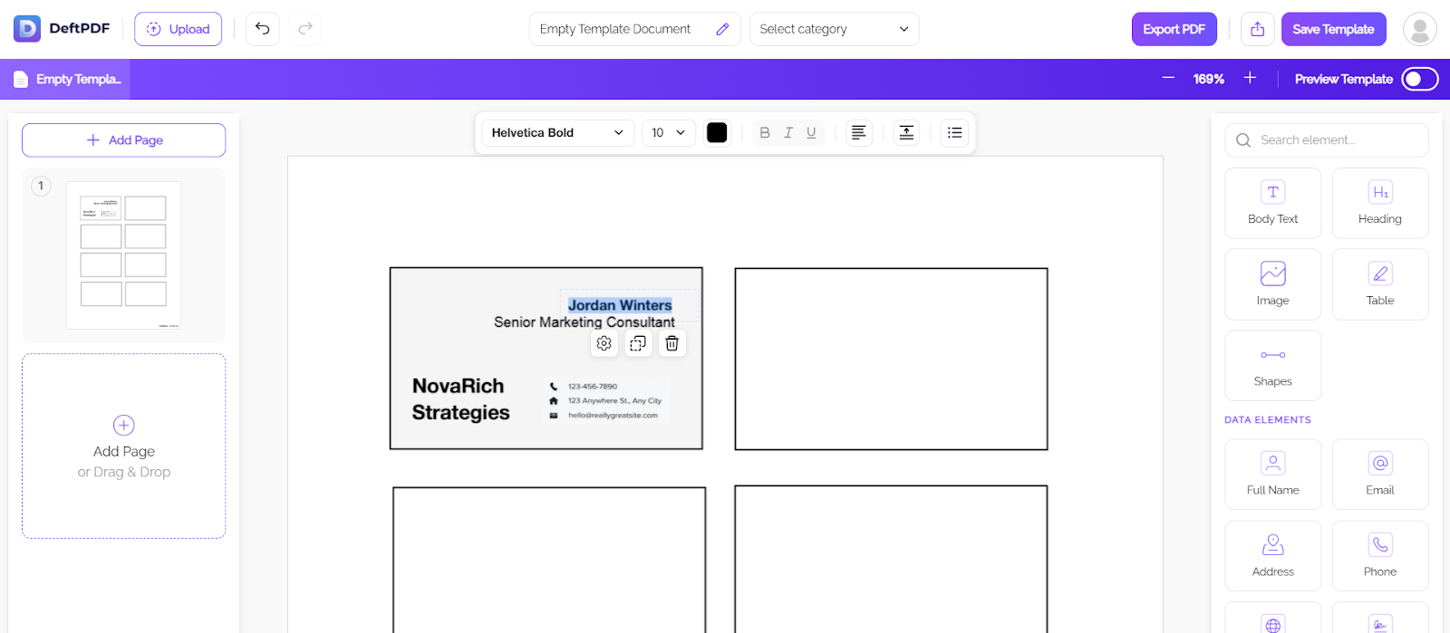Open the user profile avatar
The width and height of the screenshot is (1450, 633).
click(x=1419, y=29)
